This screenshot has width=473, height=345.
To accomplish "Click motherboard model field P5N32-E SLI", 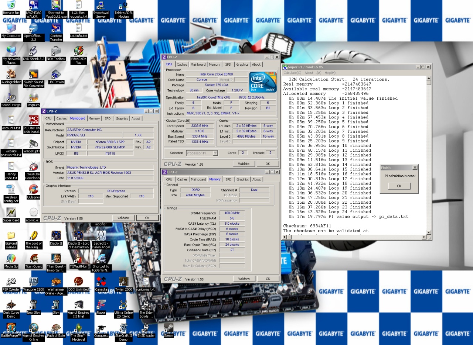I will click(x=94, y=135).
